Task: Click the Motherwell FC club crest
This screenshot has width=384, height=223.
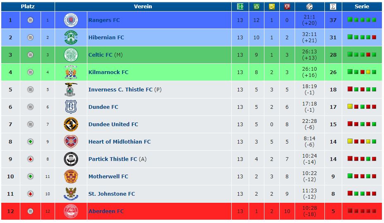Action: click(71, 177)
